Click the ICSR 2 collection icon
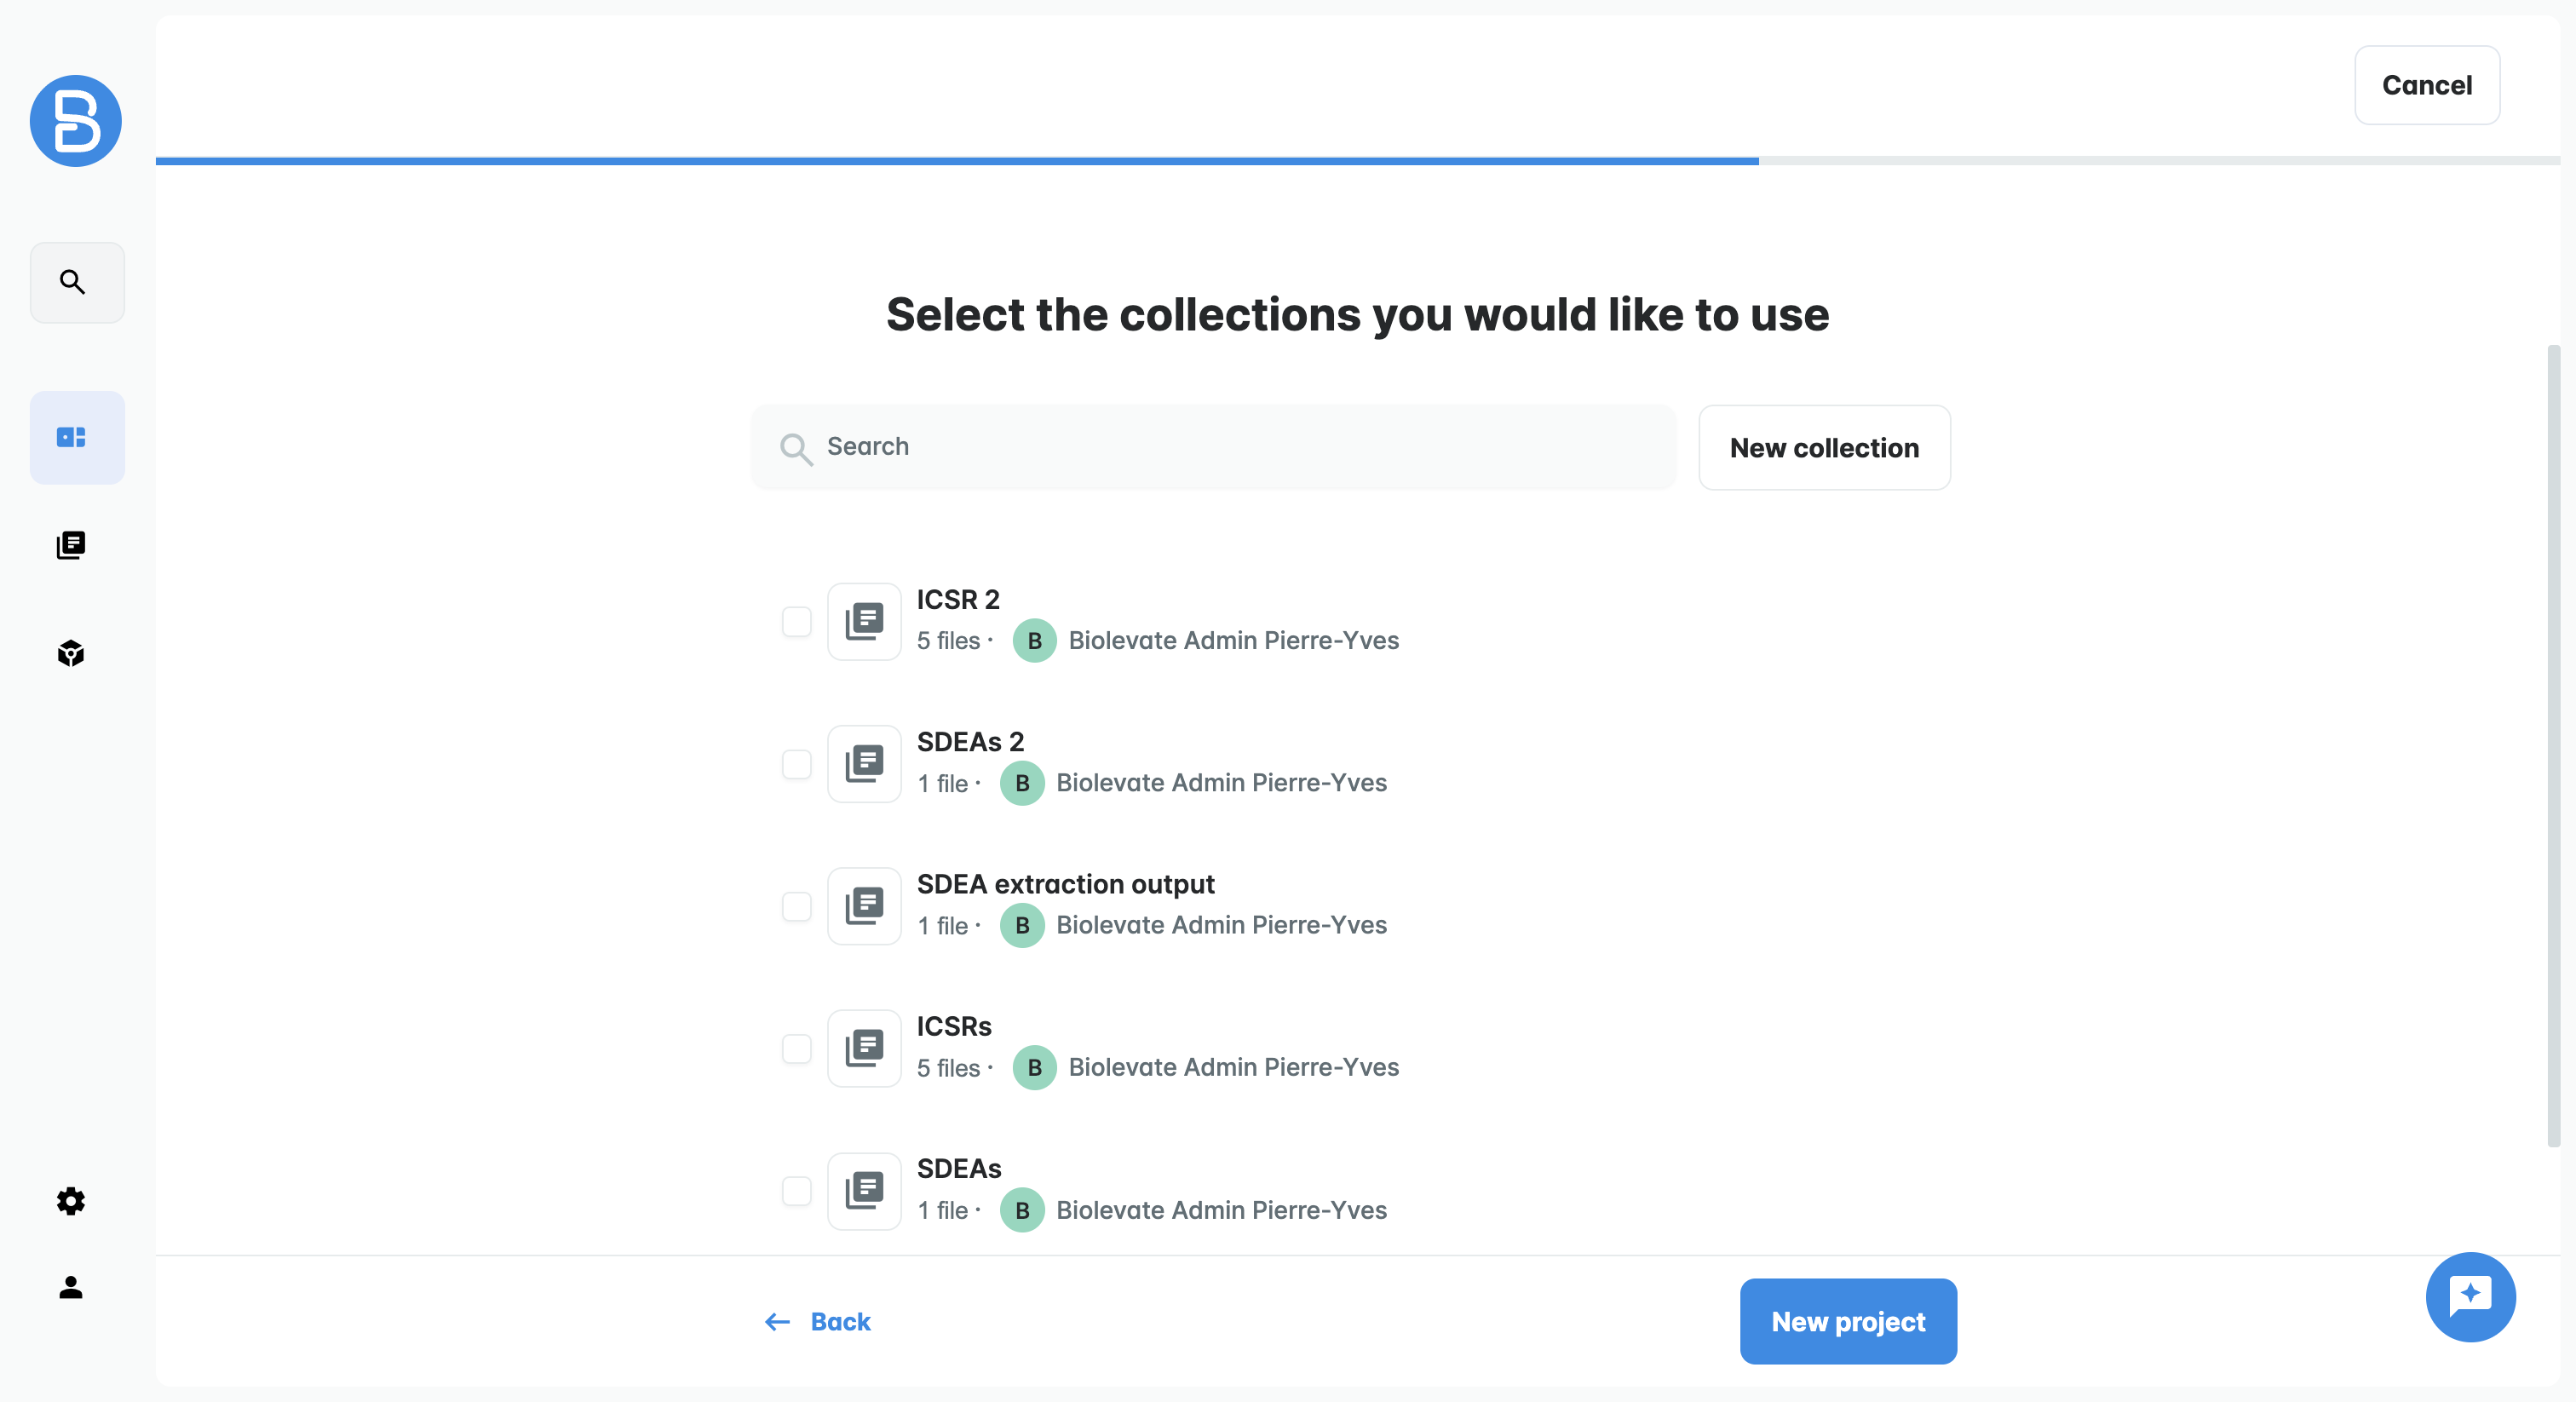 click(864, 621)
